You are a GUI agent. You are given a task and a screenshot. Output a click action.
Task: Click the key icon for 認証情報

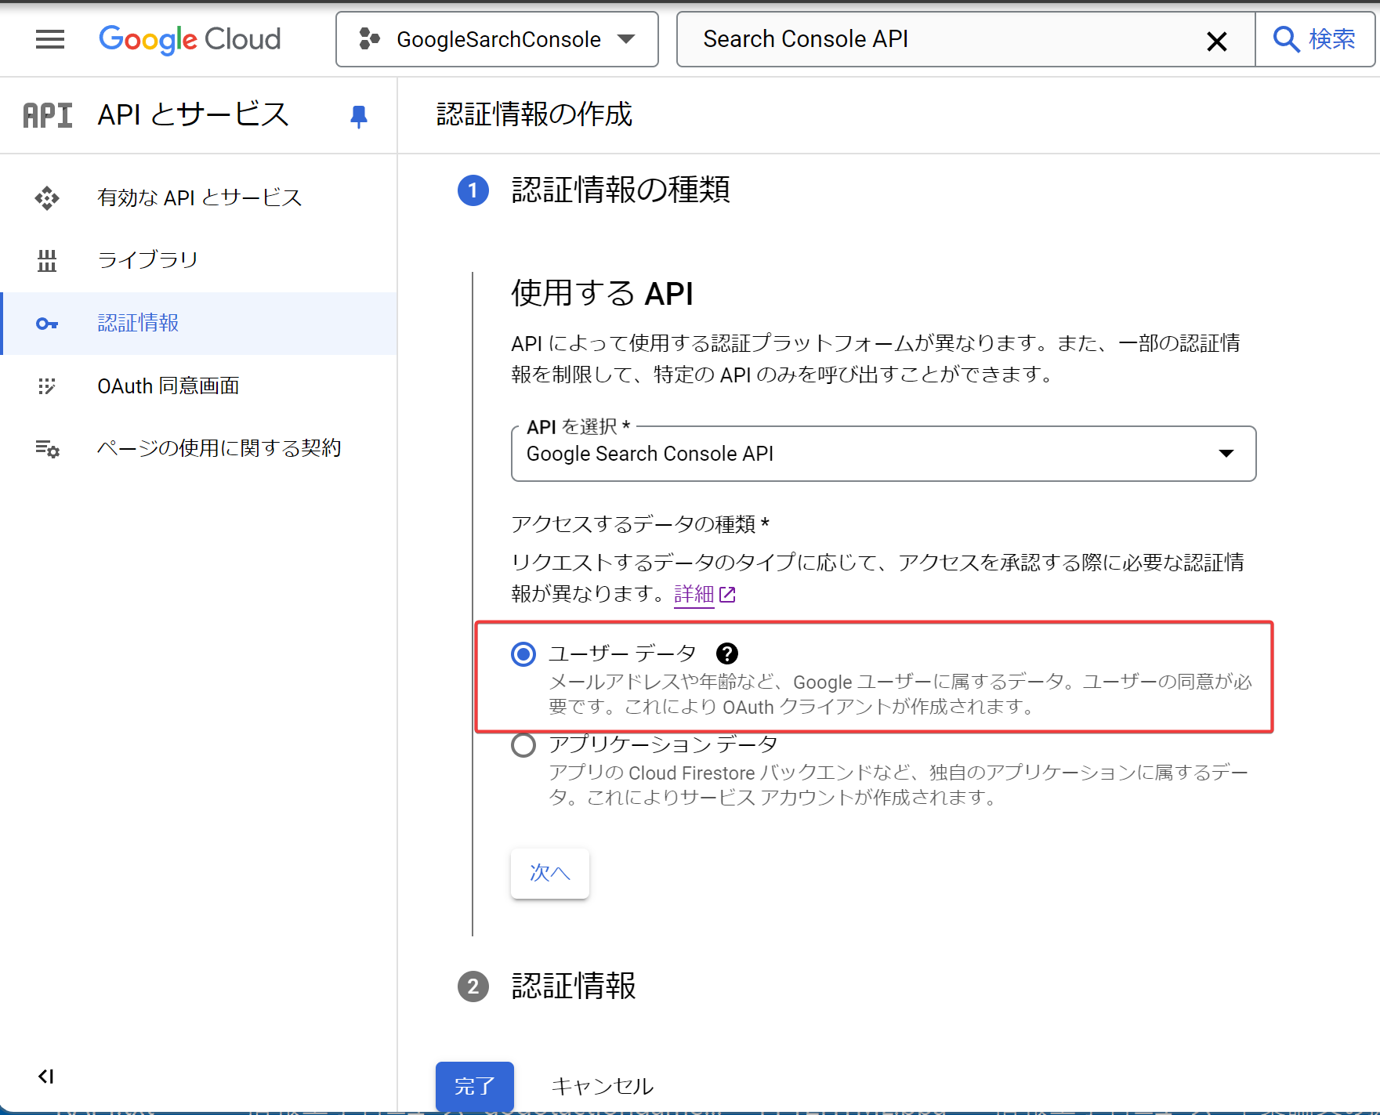tap(47, 324)
